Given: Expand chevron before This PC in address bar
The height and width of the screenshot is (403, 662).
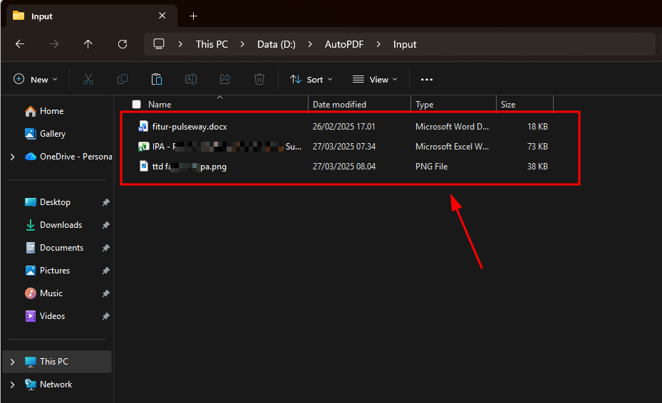Looking at the screenshot, I should pos(180,44).
